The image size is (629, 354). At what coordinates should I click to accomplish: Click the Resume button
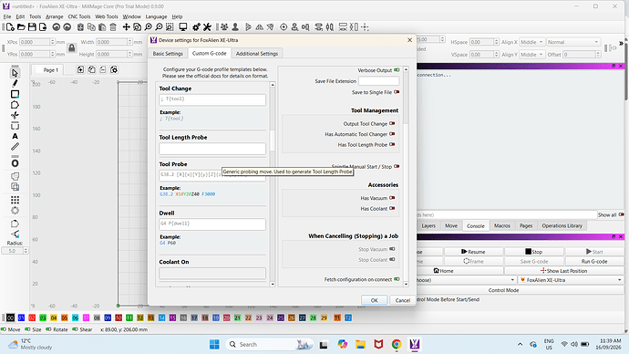point(473,252)
